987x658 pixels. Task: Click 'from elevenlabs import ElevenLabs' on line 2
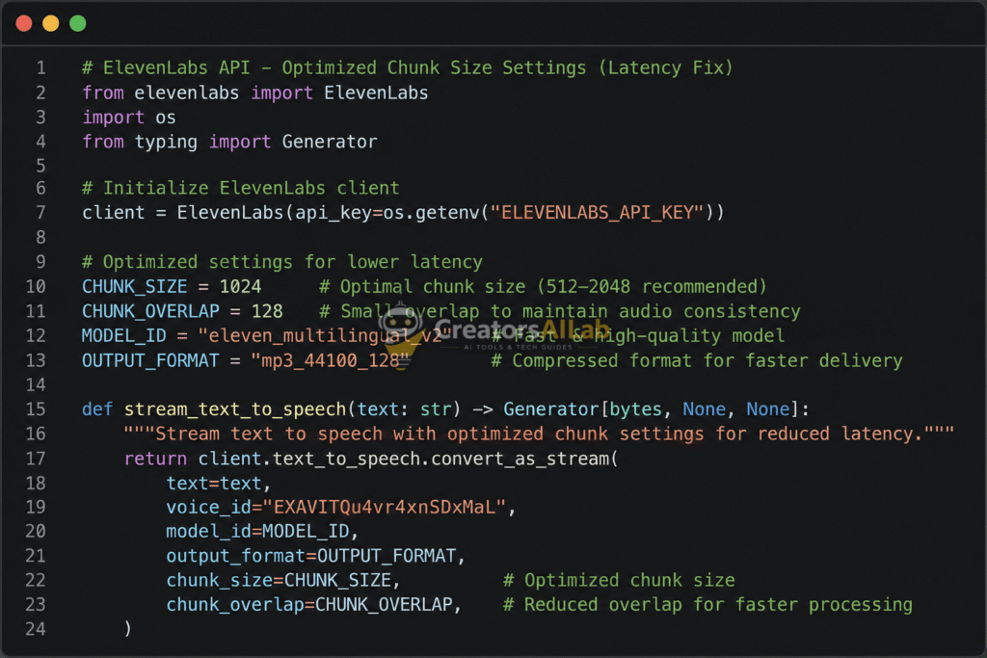pyautogui.click(x=254, y=93)
